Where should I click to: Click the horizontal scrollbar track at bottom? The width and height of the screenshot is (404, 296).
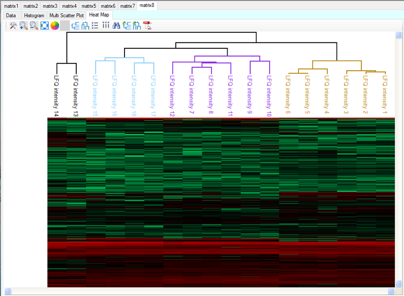195,292
